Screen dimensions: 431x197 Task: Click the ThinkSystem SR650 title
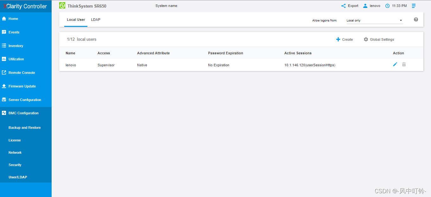[x=87, y=6]
